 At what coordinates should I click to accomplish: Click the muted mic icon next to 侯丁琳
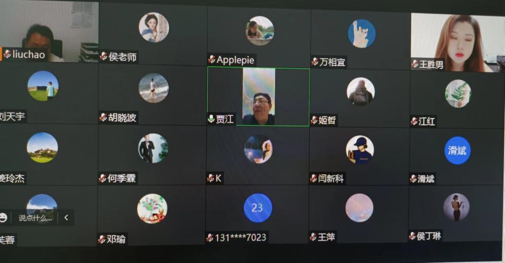412,236
